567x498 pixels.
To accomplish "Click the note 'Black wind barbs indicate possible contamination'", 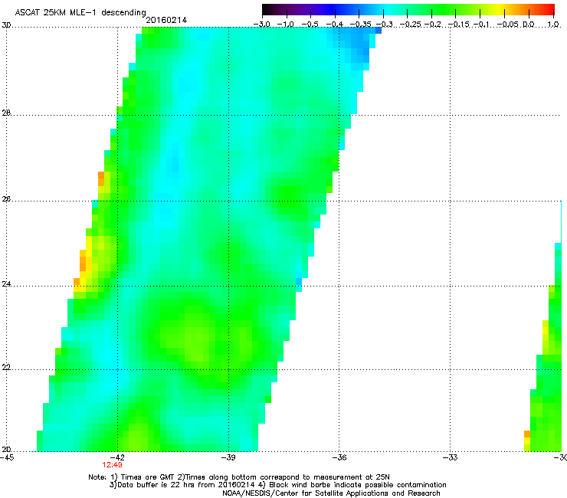I will (x=358, y=485).
